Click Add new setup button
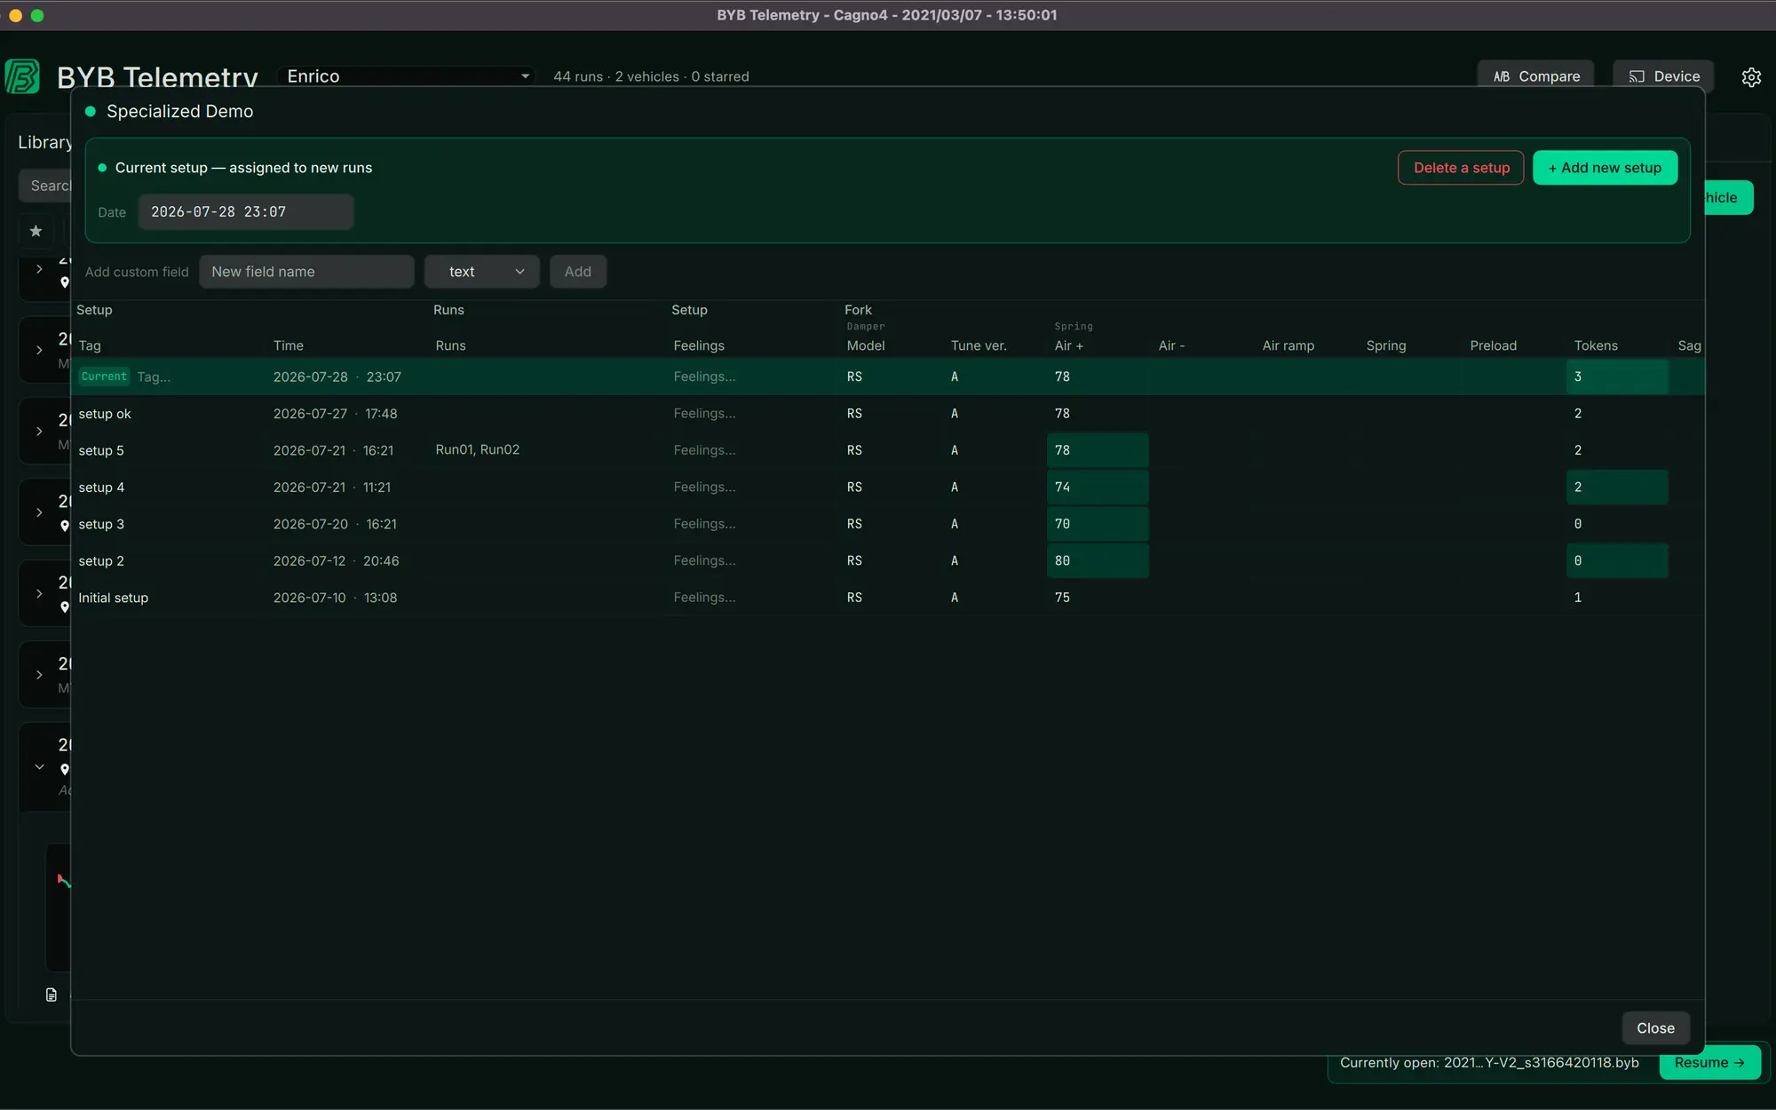This screenshot has width=1776, height=1110. point(1605,168)
